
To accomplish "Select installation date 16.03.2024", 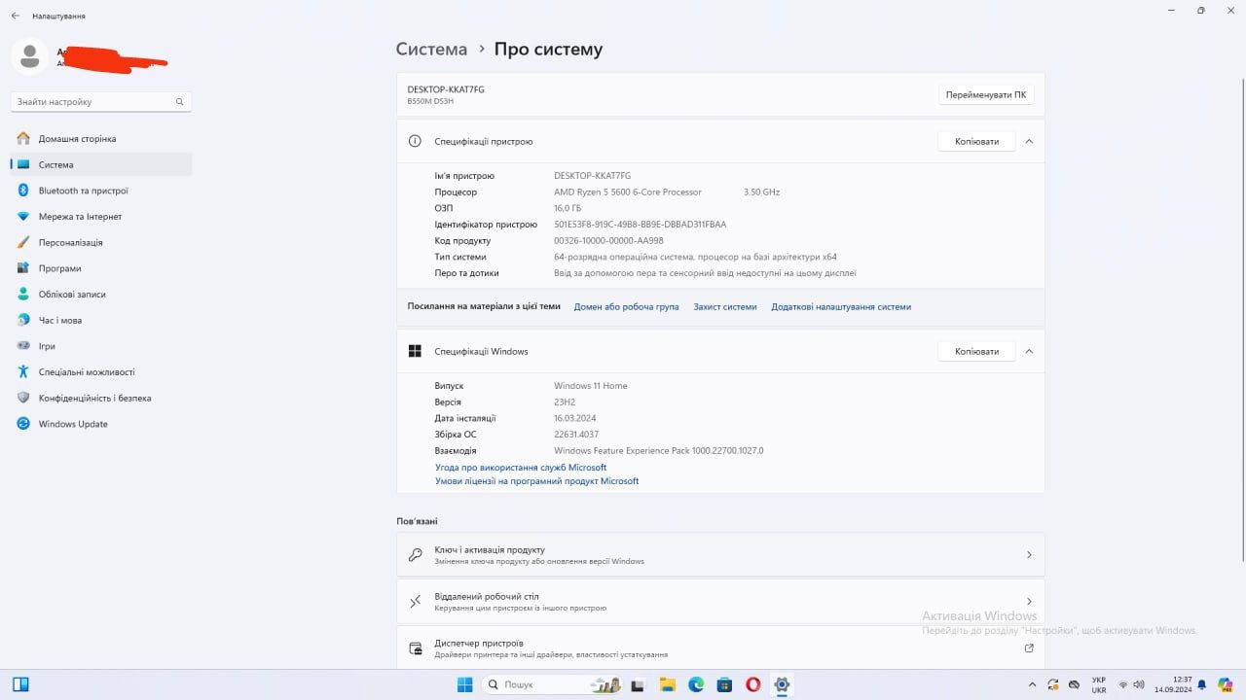I will pyautogui.click(x=574, y=418).
